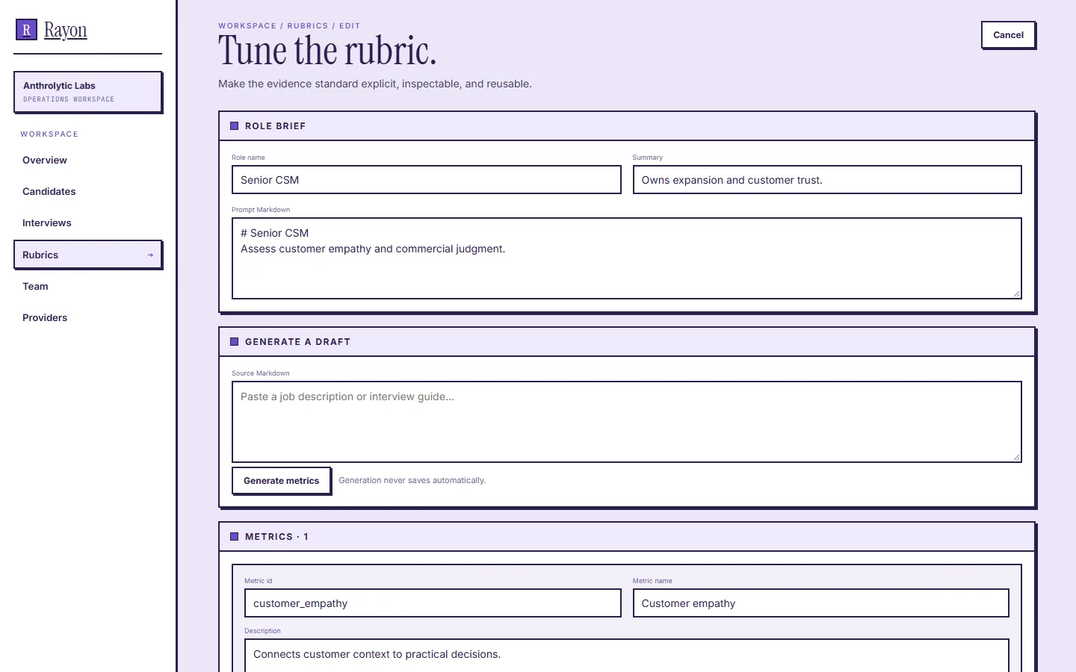Screen dimensions: 1076x672
Task: Click the Metric name input field
Action: pos(820,603)
